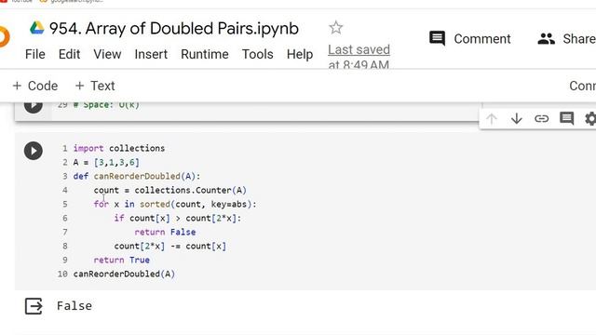
Task: Add a new text cell with + Text
Action: [x=95, y=86]
